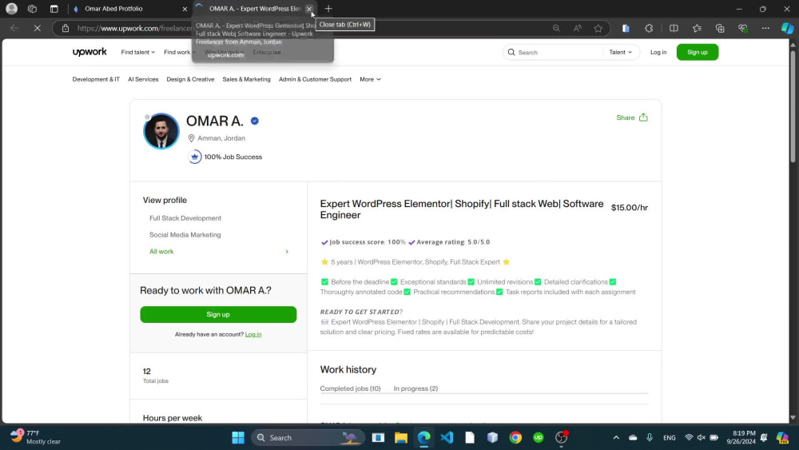Expand All work chevron arrow
799x450 pixels.
[x=287, y=252]
